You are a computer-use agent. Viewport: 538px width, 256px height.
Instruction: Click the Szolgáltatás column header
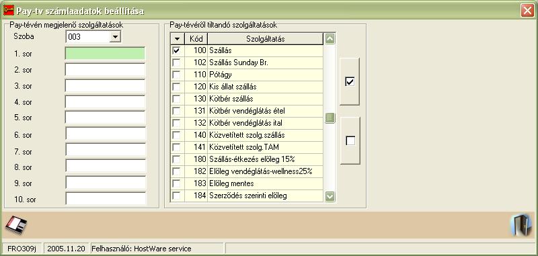point(265,39)
